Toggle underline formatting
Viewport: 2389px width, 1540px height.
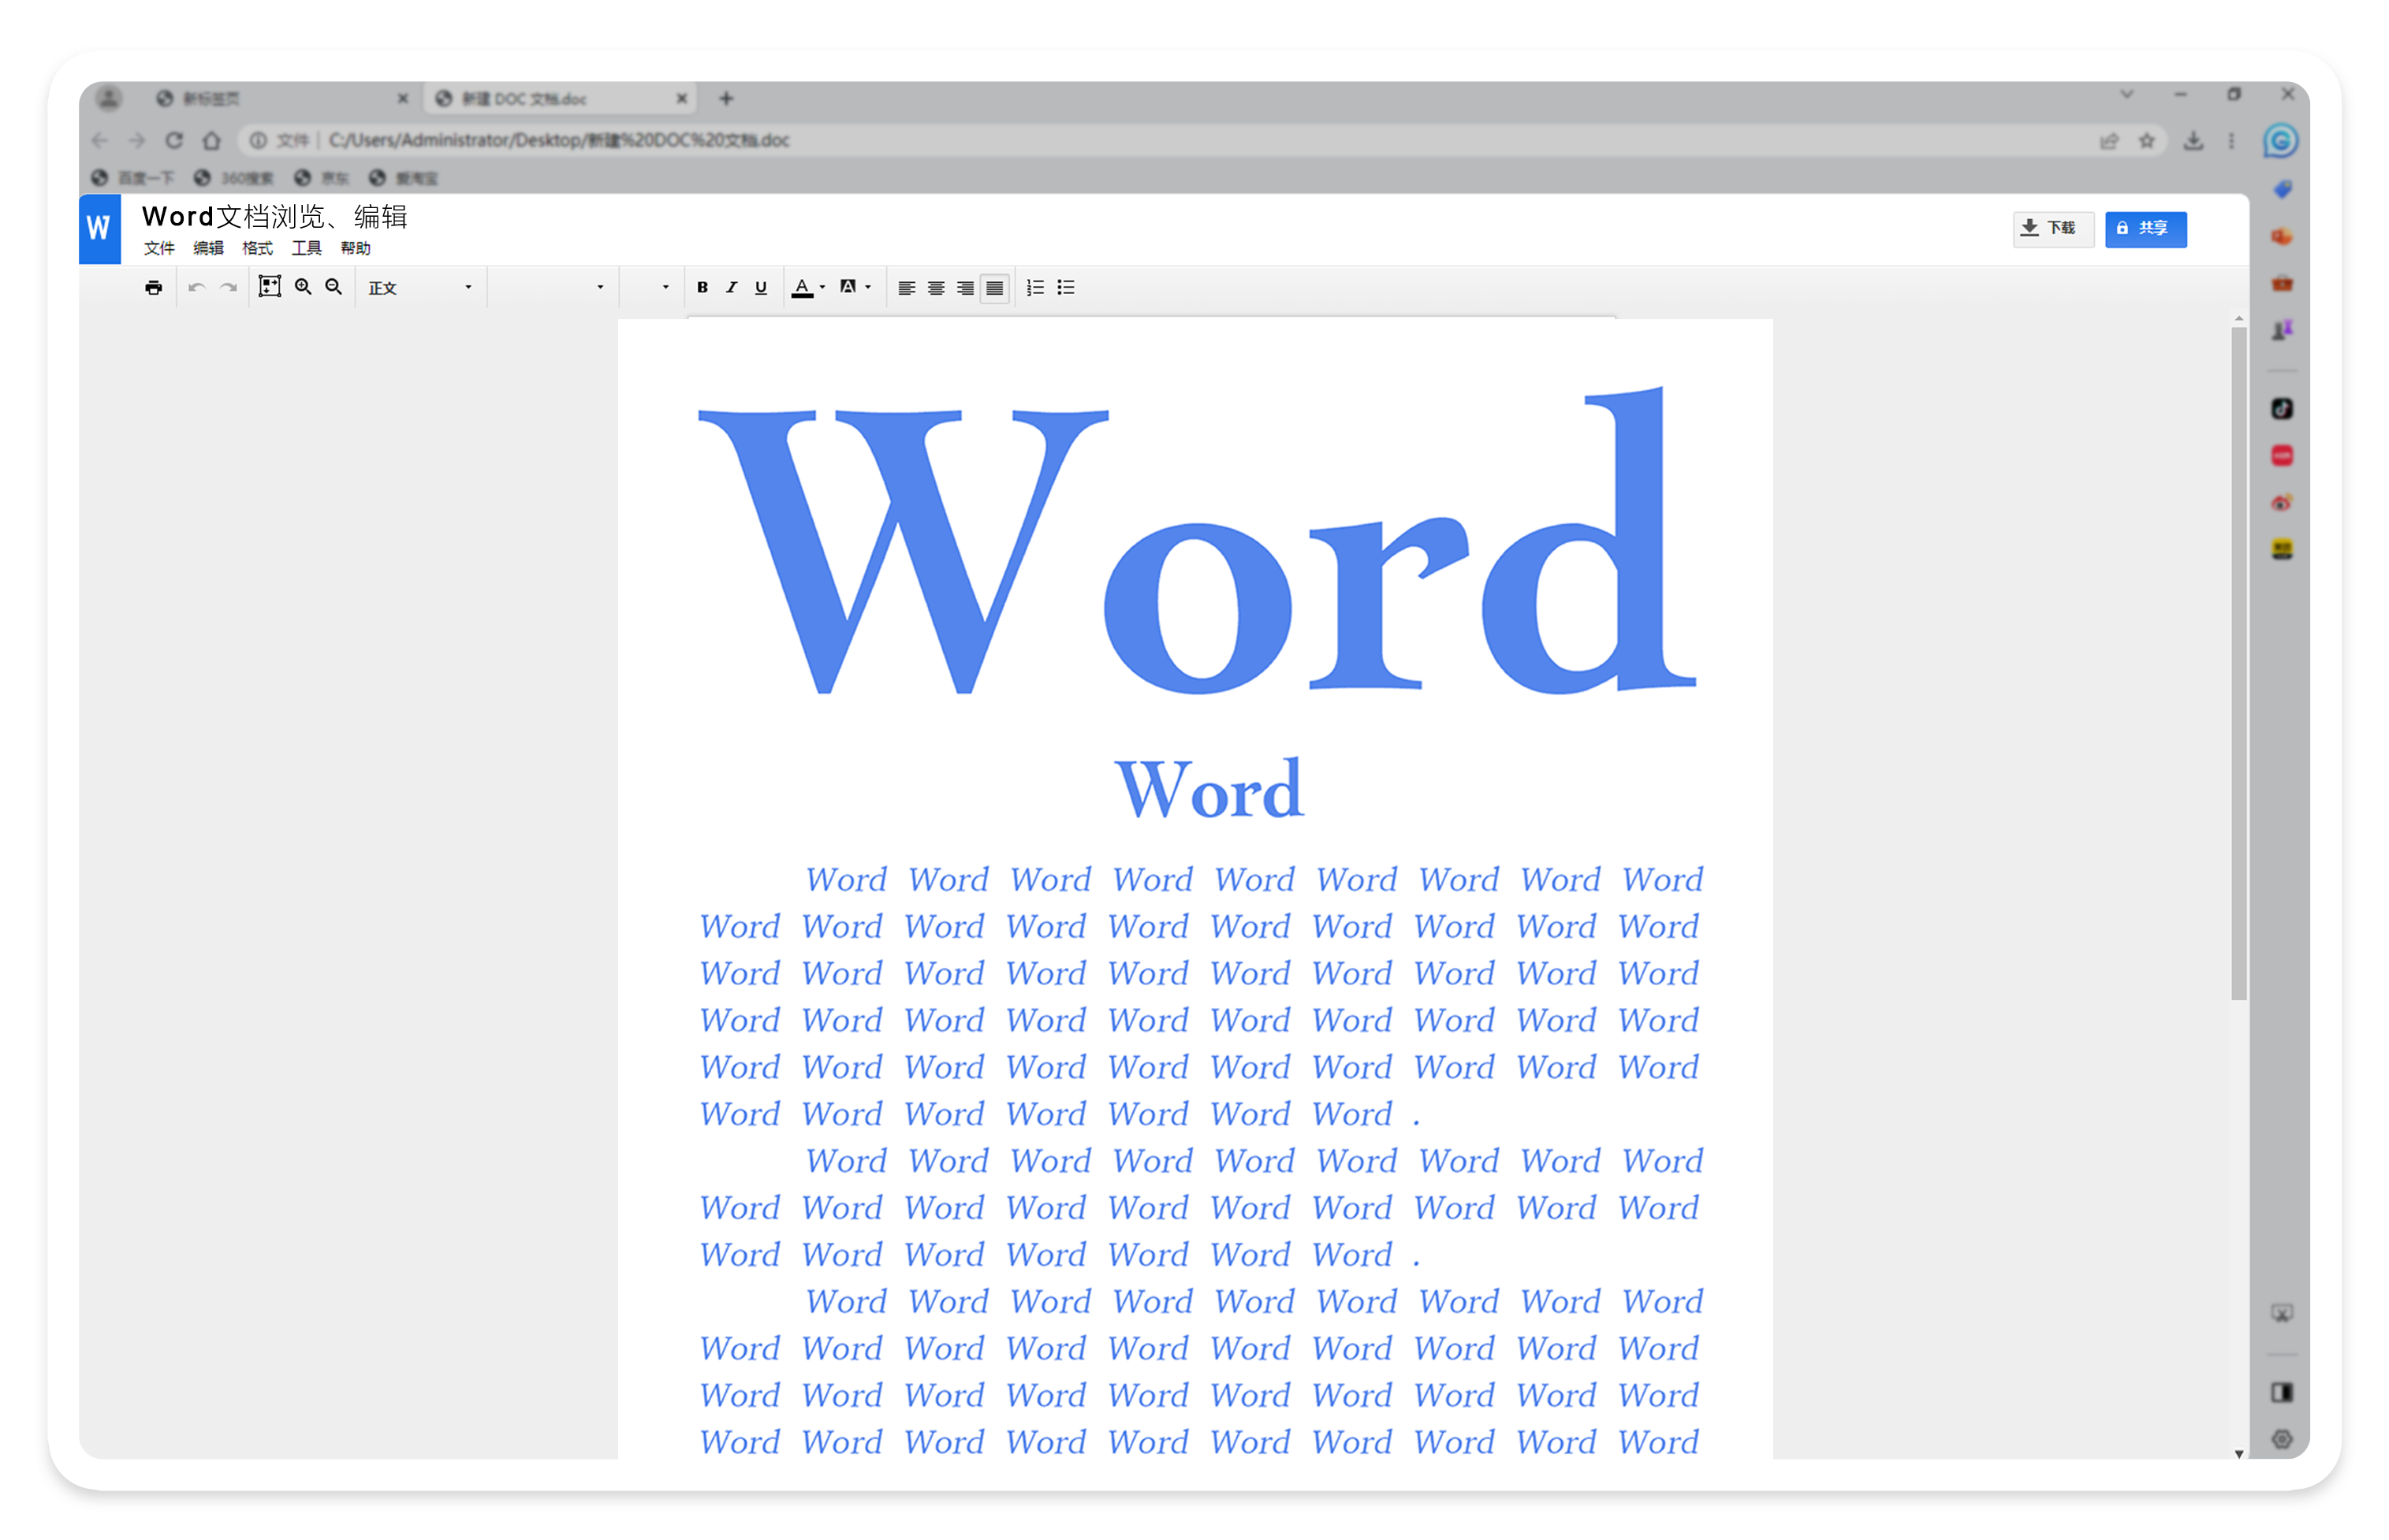point(762,288)
